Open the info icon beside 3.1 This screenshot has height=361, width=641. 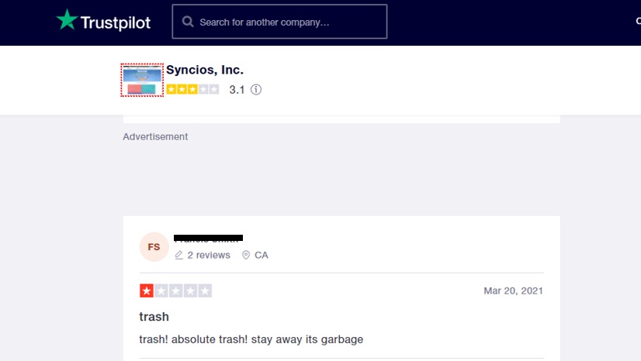tap(256, 90)
